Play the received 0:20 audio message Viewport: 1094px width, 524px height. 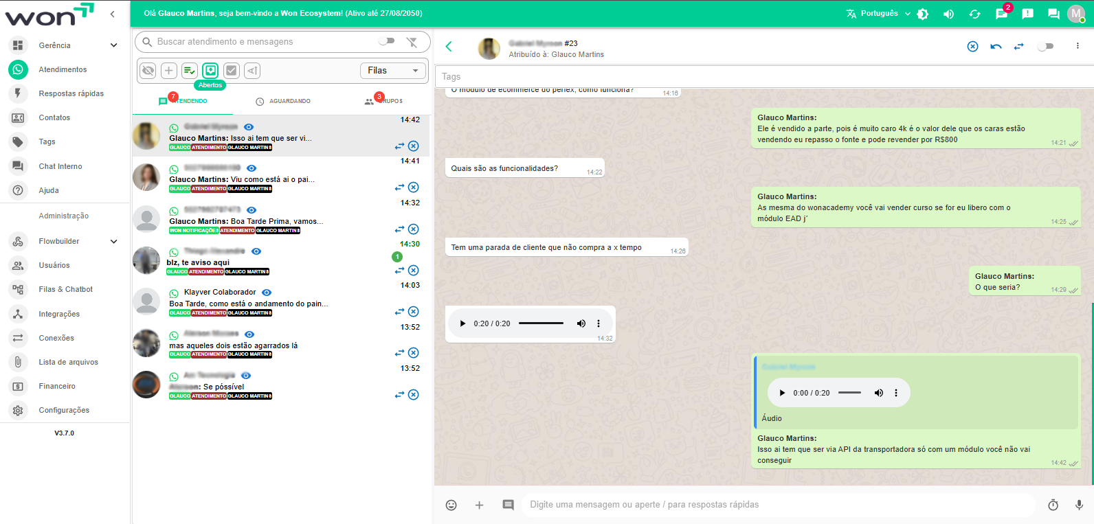(x=462, y=323)
